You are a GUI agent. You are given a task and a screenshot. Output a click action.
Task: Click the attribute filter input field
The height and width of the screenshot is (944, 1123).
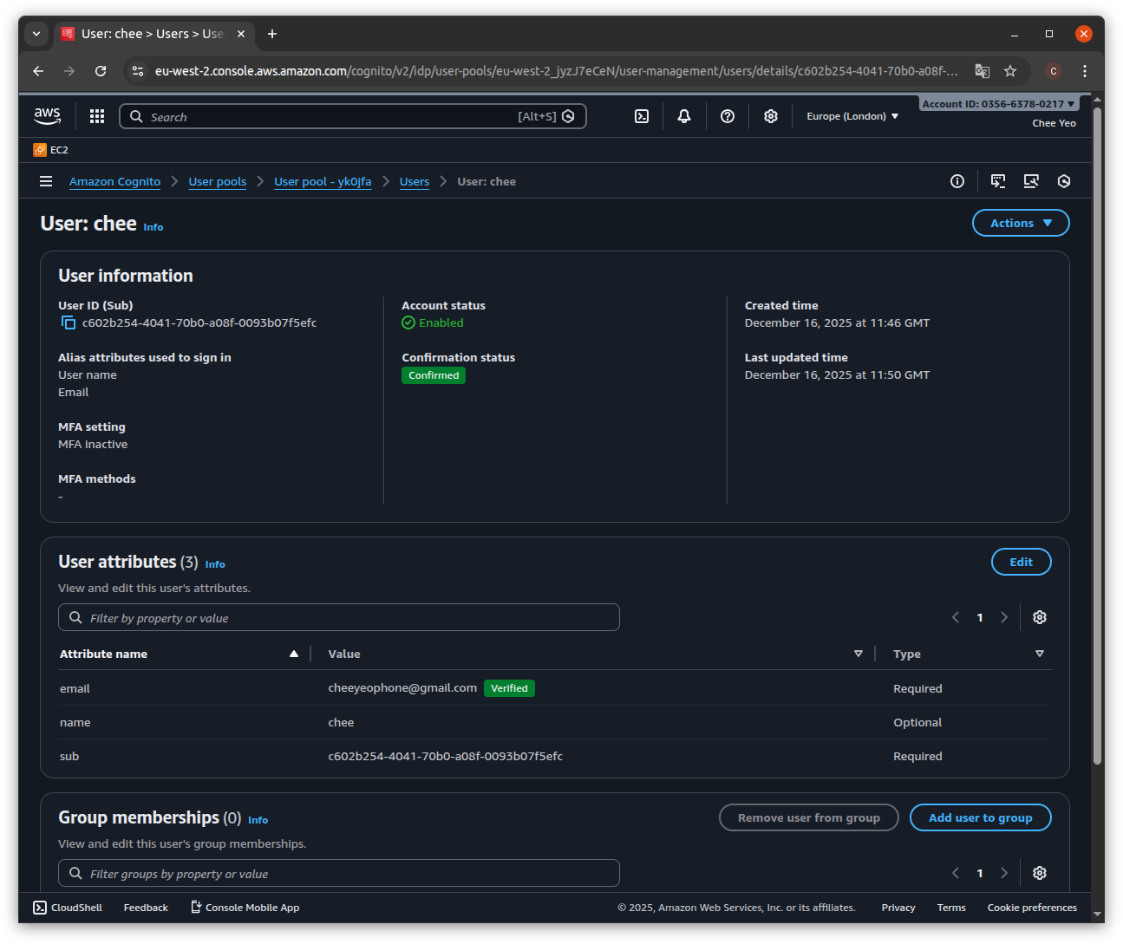tap(338, 616)
